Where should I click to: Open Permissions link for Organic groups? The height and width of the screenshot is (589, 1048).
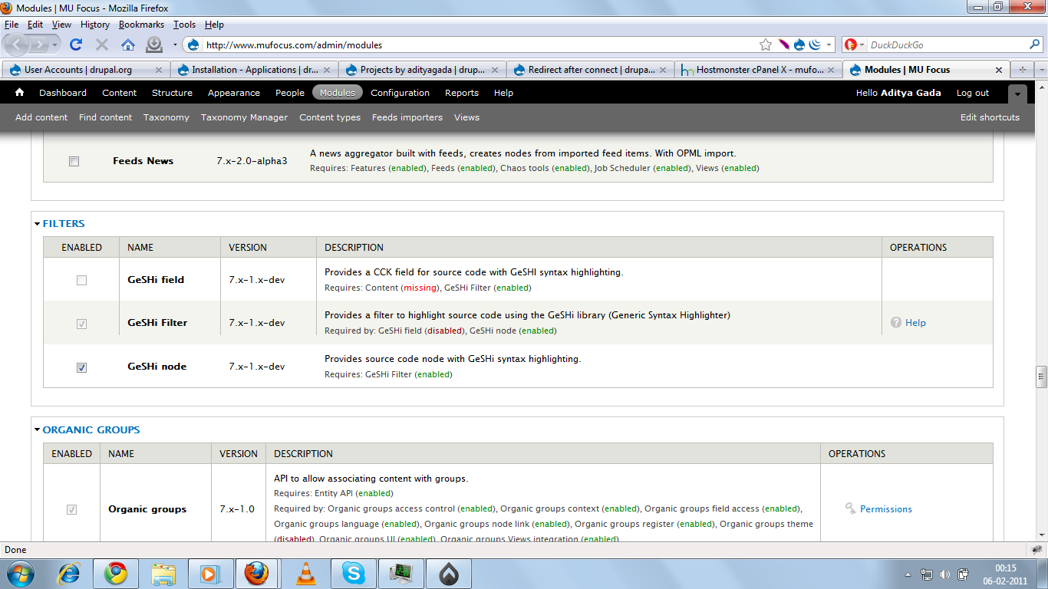(886, 509)
